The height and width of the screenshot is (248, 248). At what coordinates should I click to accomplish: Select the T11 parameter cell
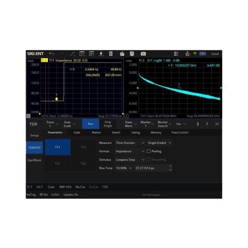[x=57, y=147]
